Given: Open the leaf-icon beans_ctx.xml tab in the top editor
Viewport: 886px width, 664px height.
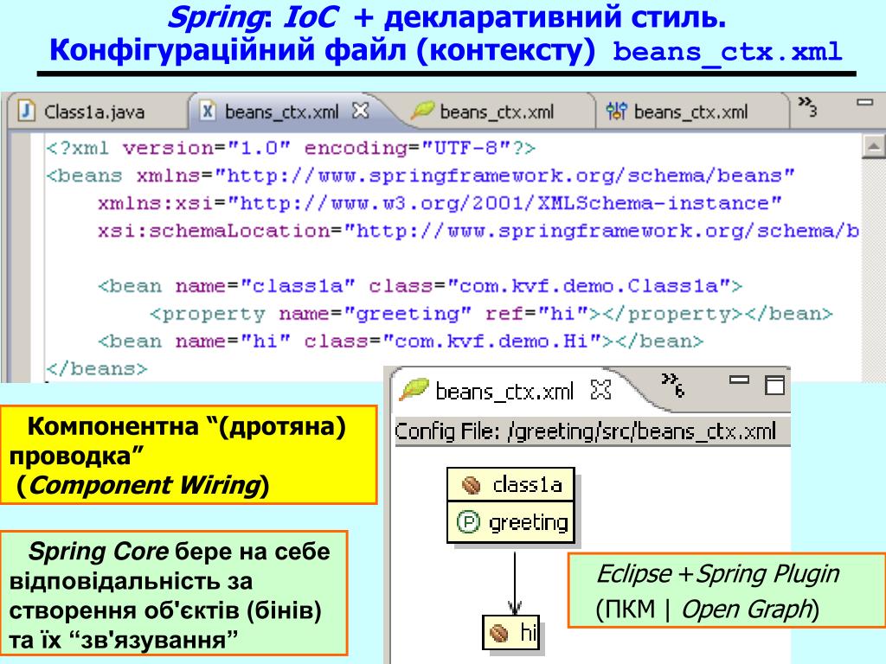Looking at the screenshot, I should pos(497,112).
